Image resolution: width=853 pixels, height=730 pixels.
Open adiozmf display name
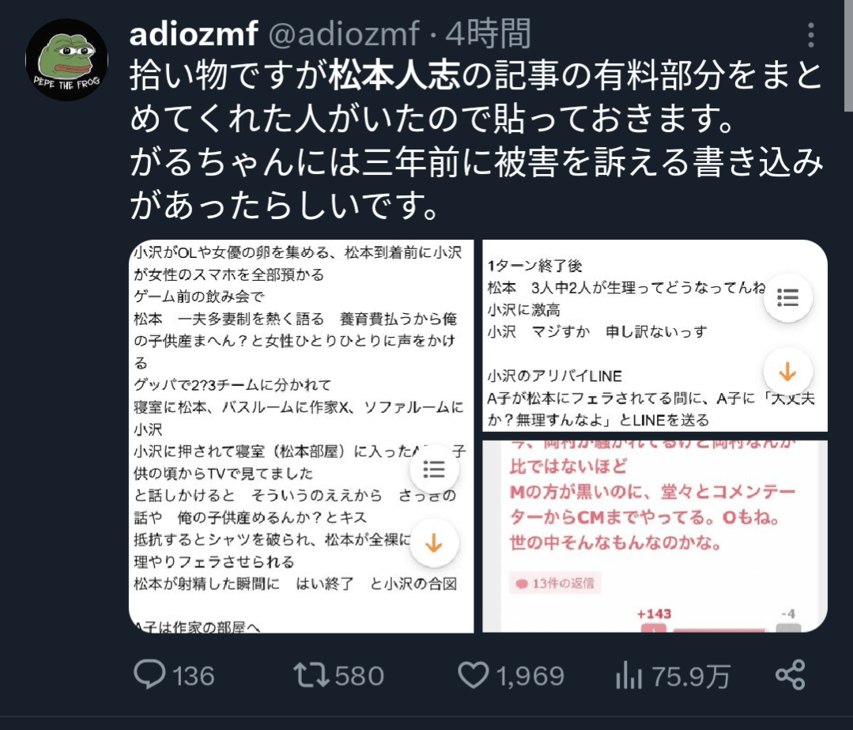pos(193,34)
